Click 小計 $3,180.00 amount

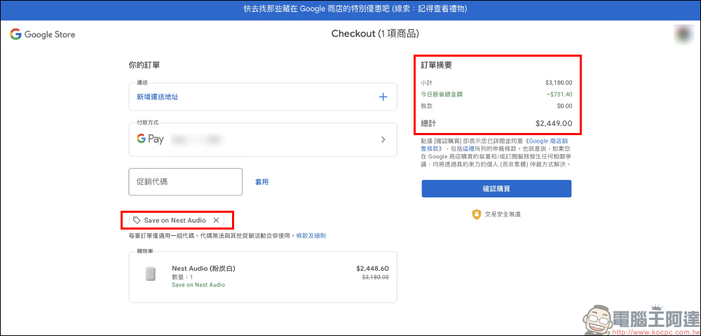(559, 83)
